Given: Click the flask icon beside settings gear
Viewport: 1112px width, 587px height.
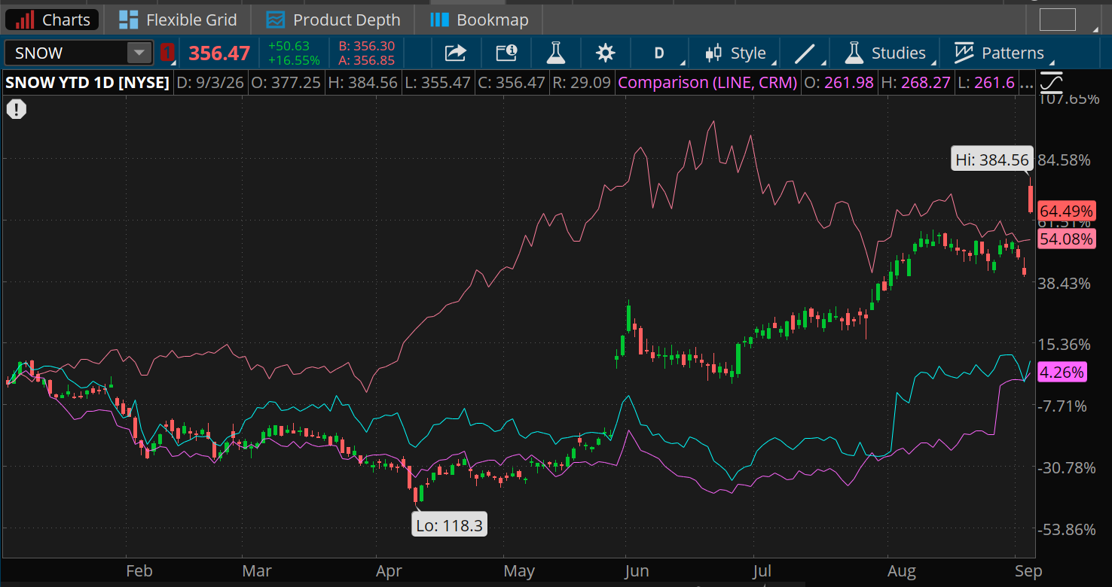Looking at the screenshot, I should pyautogui.click(x=555, y=53).
